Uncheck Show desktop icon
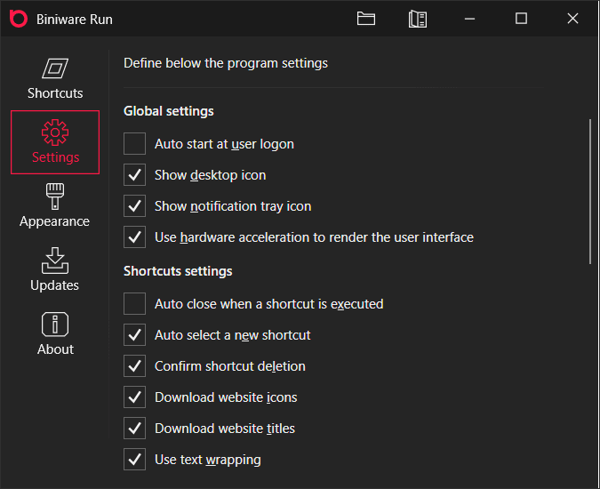 click(135, 175)
